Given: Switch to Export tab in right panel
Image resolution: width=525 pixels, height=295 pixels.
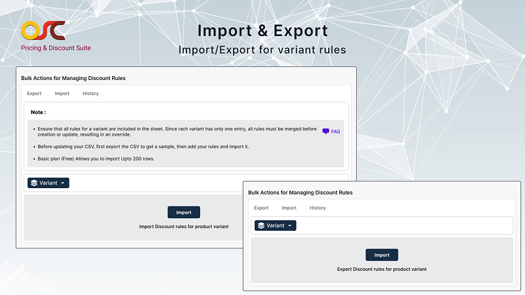Looking at the screenshot, I should (x=261, y=208).
